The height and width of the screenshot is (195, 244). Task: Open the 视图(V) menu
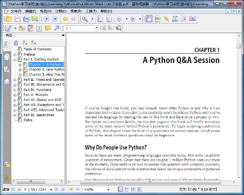coord(46,11)
